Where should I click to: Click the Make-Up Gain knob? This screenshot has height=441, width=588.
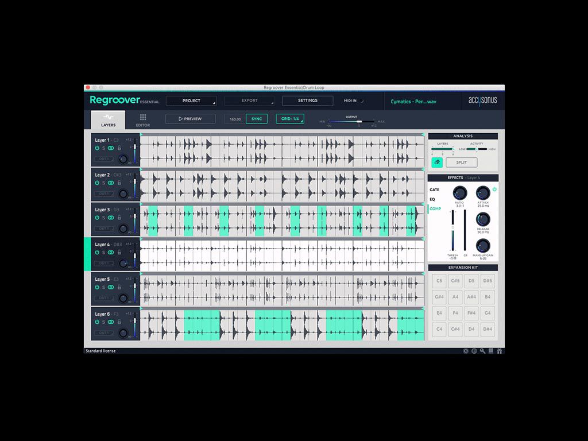point(483,246)
